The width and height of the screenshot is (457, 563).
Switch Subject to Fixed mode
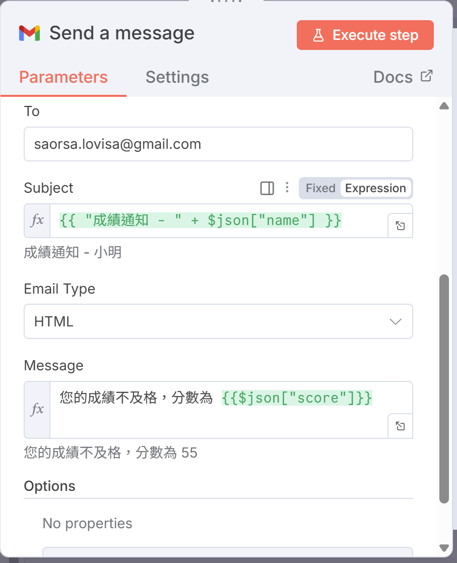320,188
